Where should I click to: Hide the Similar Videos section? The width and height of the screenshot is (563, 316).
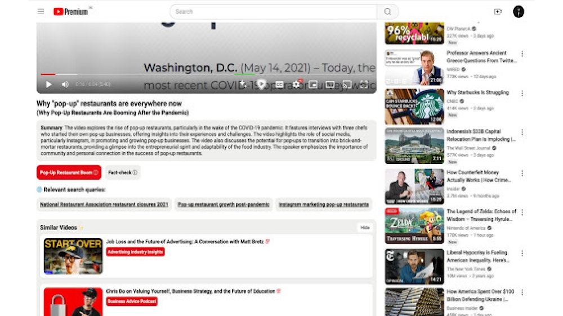(x=365, y=228)
